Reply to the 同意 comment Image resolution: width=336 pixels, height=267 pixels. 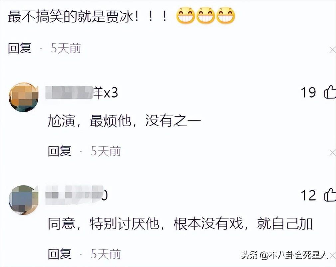60,254
